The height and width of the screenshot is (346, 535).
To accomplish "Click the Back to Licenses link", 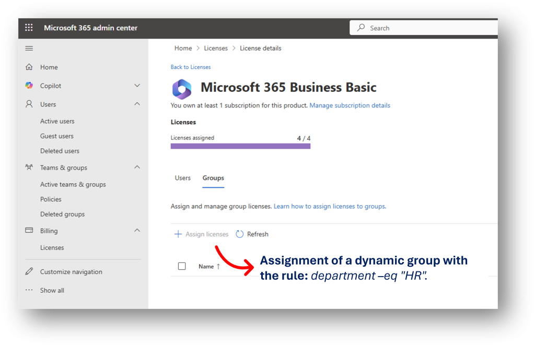I will click(x=190, y=67).
